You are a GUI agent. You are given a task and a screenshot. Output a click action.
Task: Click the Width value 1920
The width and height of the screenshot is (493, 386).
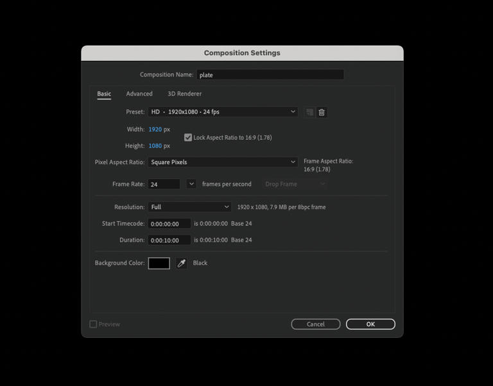click(155, 130)
